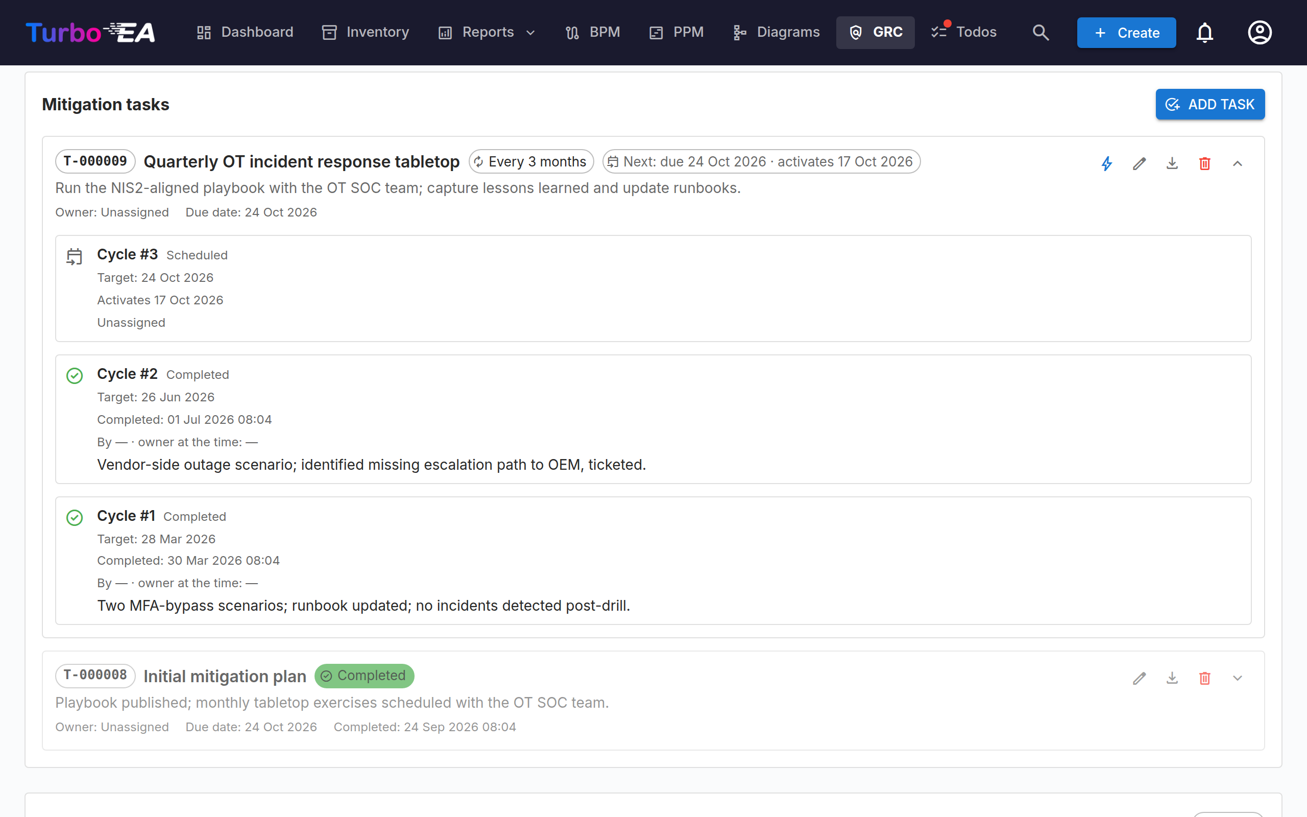The image size is (1307, 817).
Task: Select the Cycle #1 heading
Action: coord(126,516)
